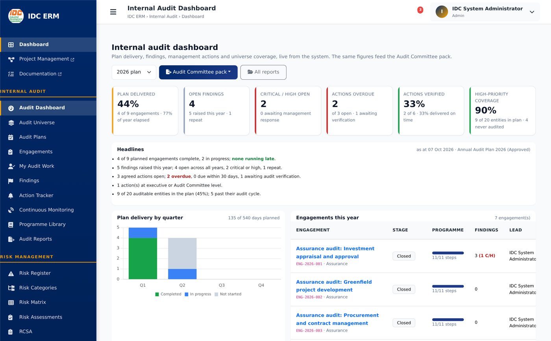Screen dimensions: 551x341
Task: Click the hamburger menu icon
Action: click(x=113, y=12)
